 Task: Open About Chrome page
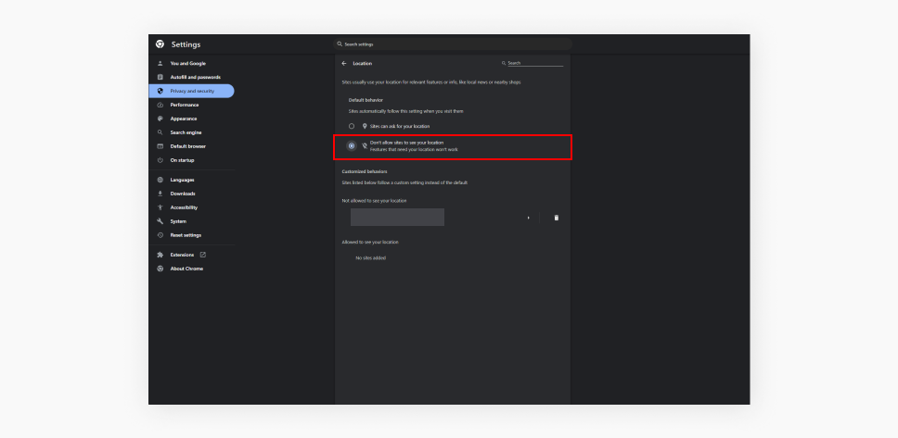pyautogui.click(x=192, y=269)
